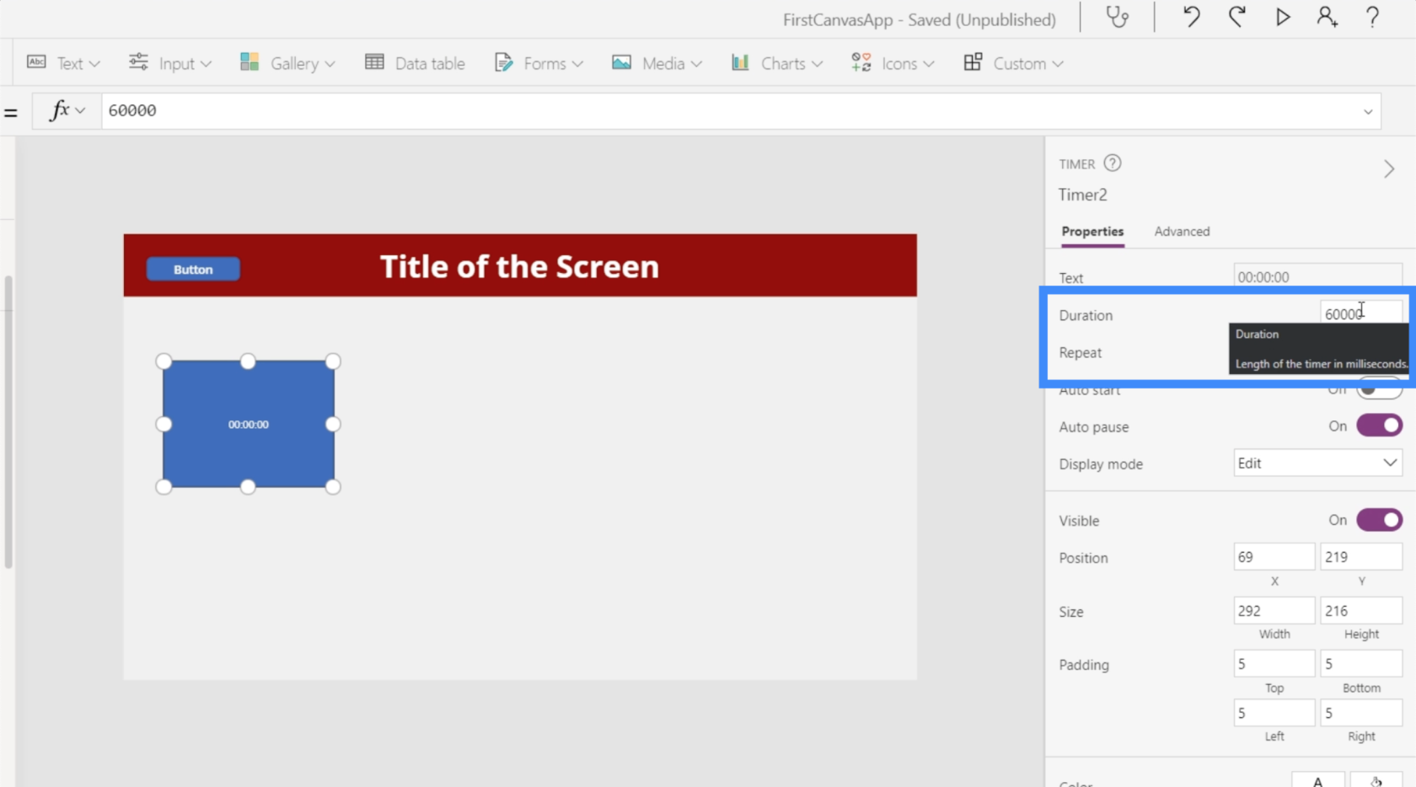Click the Forms icon
The height and width of the screenshot is (787, 1416).
tap(503, 62)
